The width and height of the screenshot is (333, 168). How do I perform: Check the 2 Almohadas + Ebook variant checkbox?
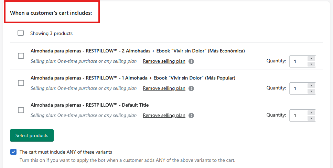[x=21, y=56]
